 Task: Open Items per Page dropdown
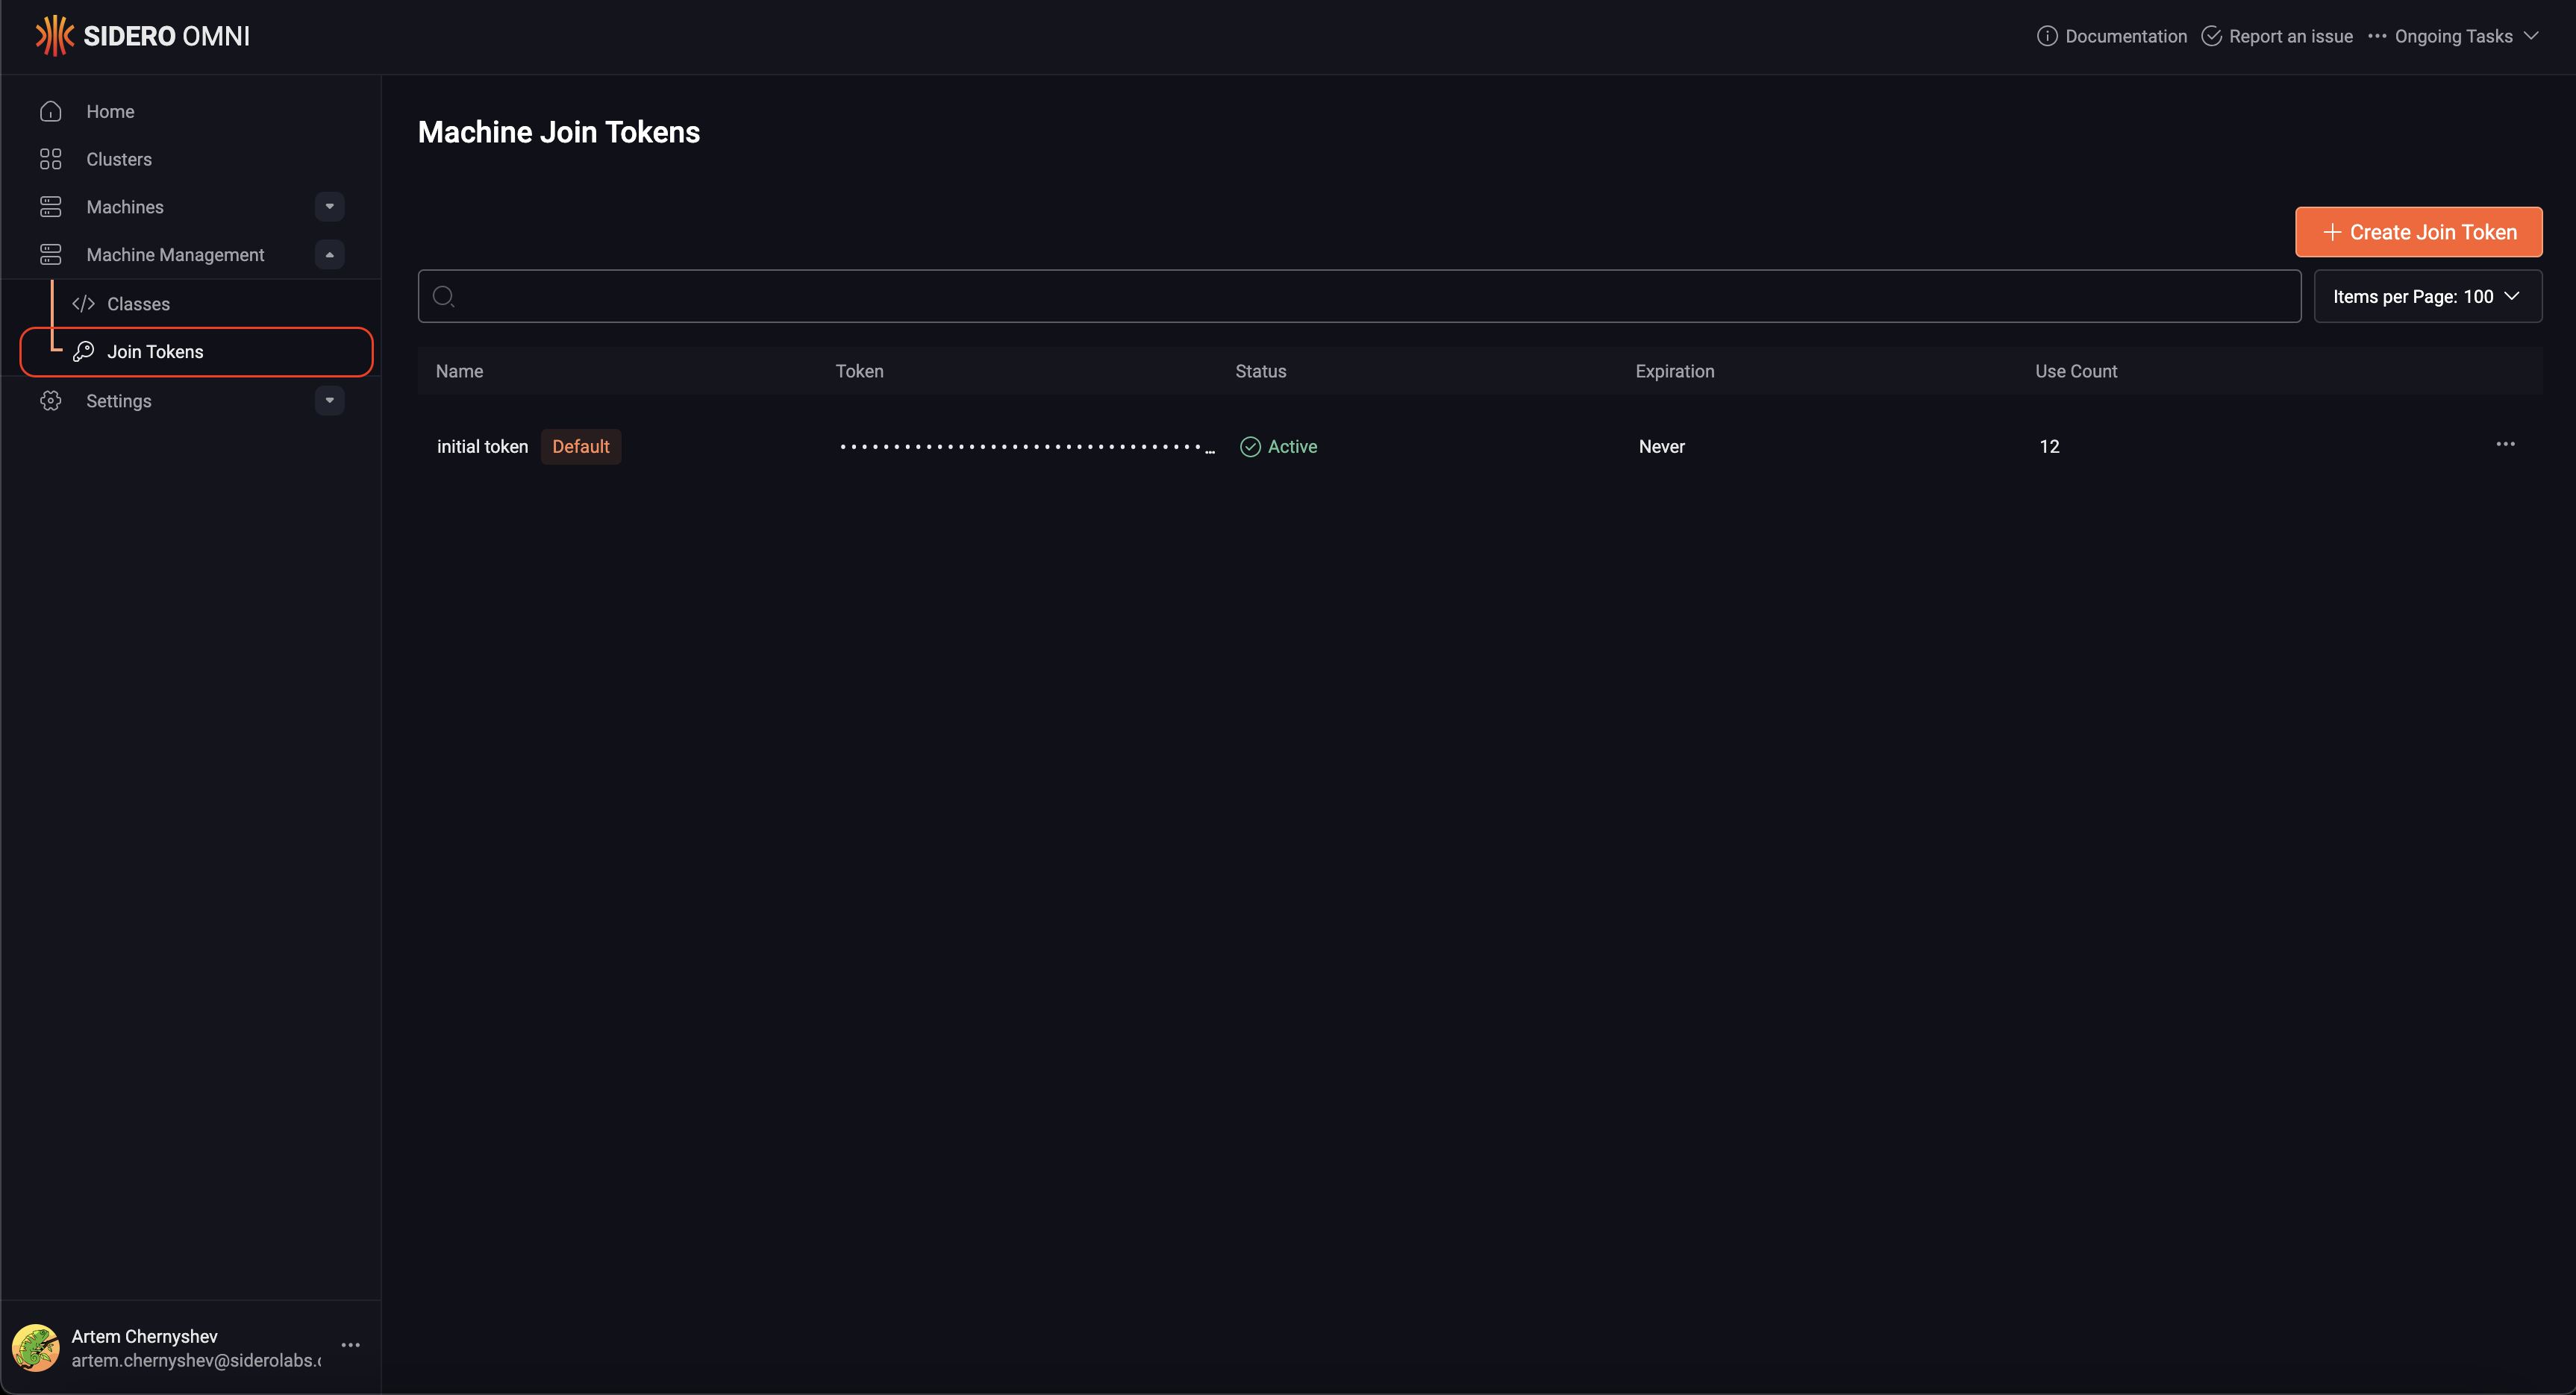[2427, 296]
